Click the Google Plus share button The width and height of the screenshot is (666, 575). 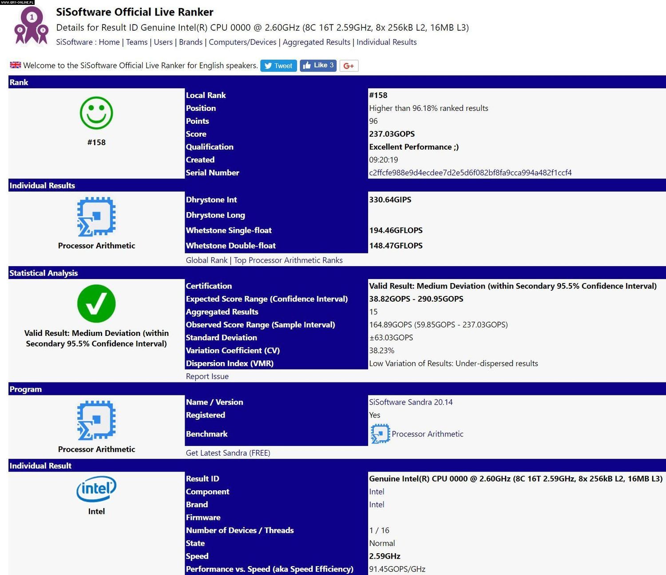(349, 66)
